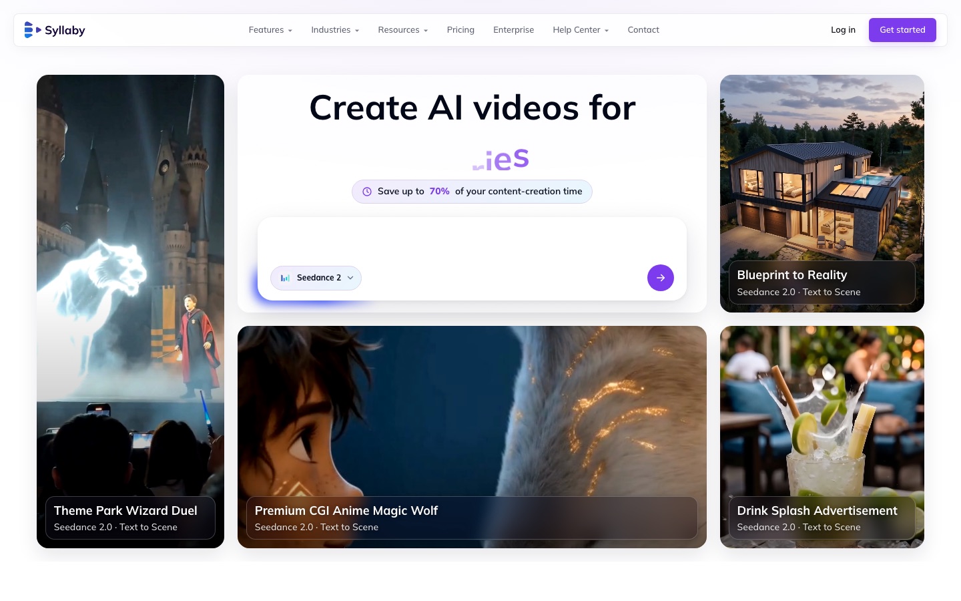The image size is (961, 601).
Task: Click the 'Blueprint to Reality' title text
Action: [x=792, y=275]
